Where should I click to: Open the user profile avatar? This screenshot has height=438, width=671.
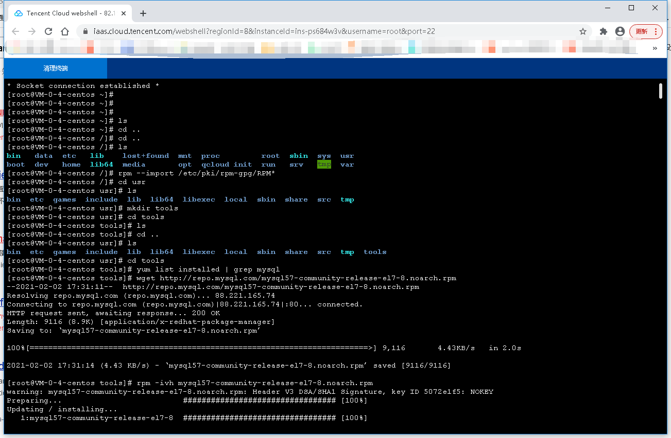(620, 31)
